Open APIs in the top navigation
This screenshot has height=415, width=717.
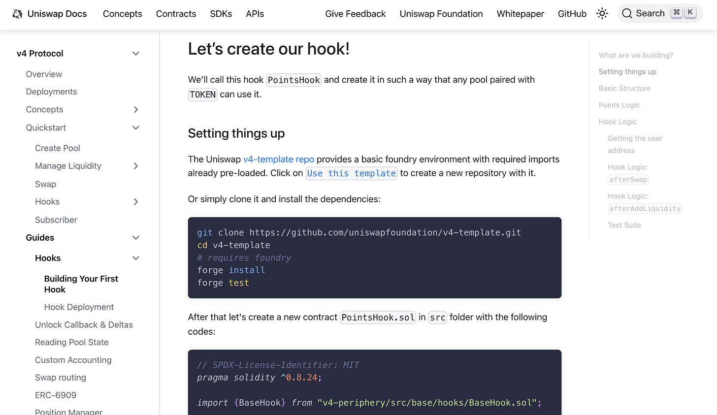pos(255,14)
